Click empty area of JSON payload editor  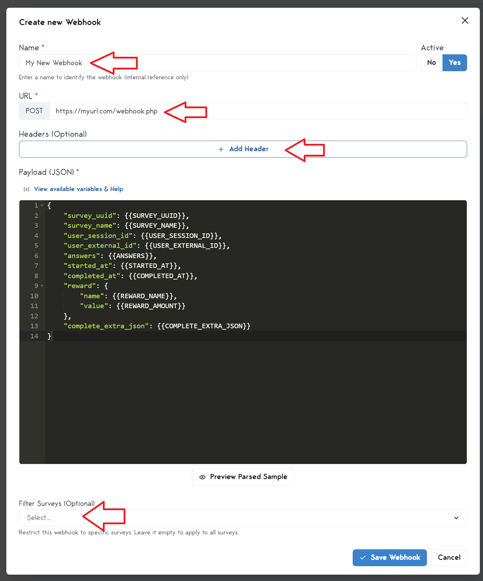(x=256, y=402)
